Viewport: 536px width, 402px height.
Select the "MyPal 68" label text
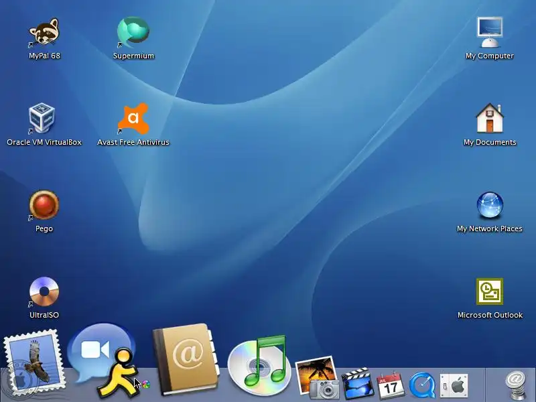pos(44,56)
